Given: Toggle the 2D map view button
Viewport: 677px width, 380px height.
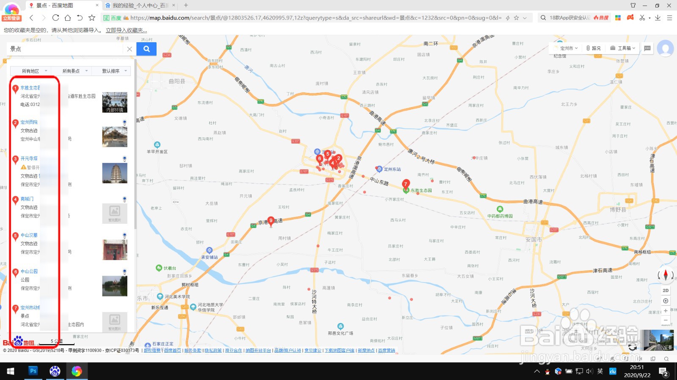Looking at the screenshot, I should click(x=666, y=290).
